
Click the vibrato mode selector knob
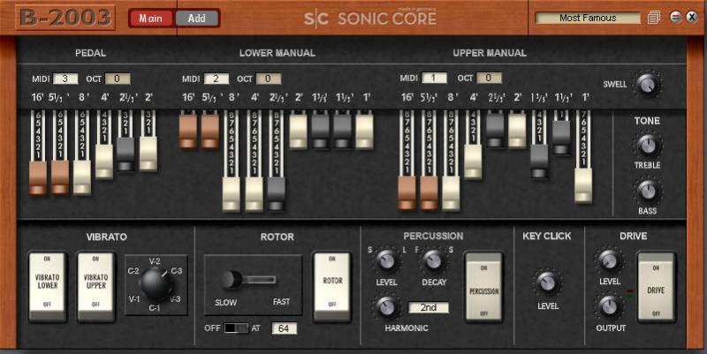point(156,283)
